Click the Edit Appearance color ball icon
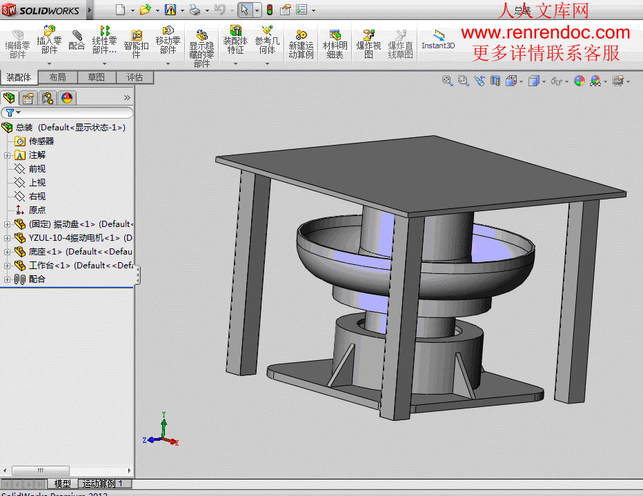 pyautogui.click(x=580, y=81)
